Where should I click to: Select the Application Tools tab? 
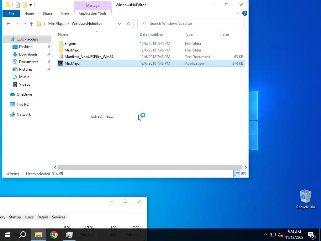tap(92, 13)
